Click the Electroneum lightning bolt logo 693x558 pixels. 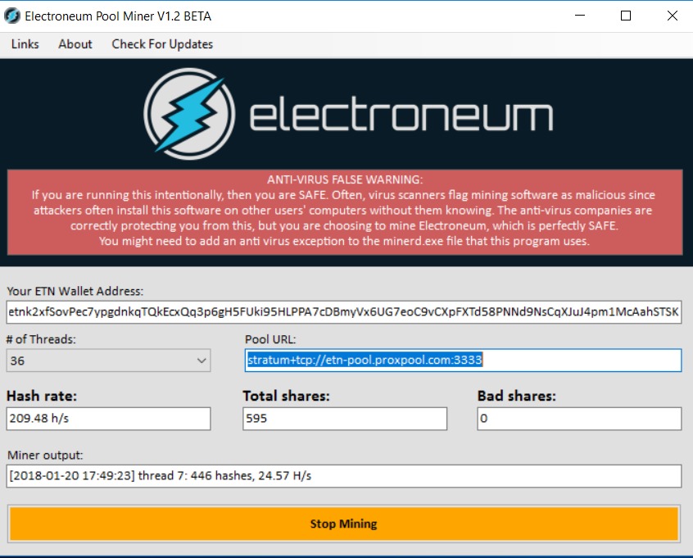189,114
